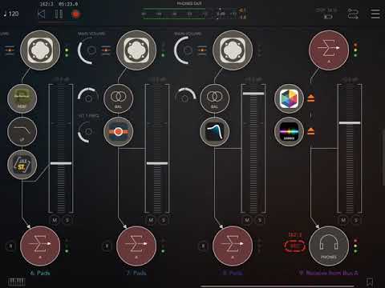385x288 pixels.
Task: Click the channel 8 volume fader handle
Action: pyautogui.click(x=253, y=94)
